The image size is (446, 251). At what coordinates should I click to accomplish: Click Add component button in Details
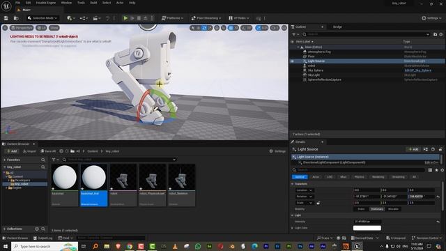413,149
